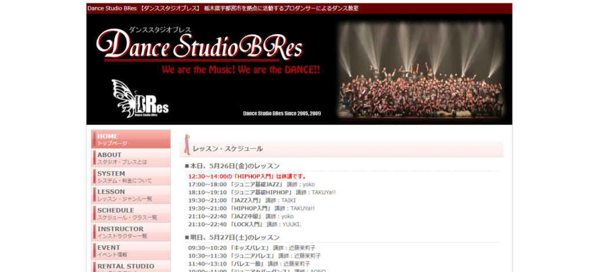Click the 19:30 JAZZ入門 lesson by TAIKI
Viewport: 593px width, 272px height.
[x=242, y=201]
